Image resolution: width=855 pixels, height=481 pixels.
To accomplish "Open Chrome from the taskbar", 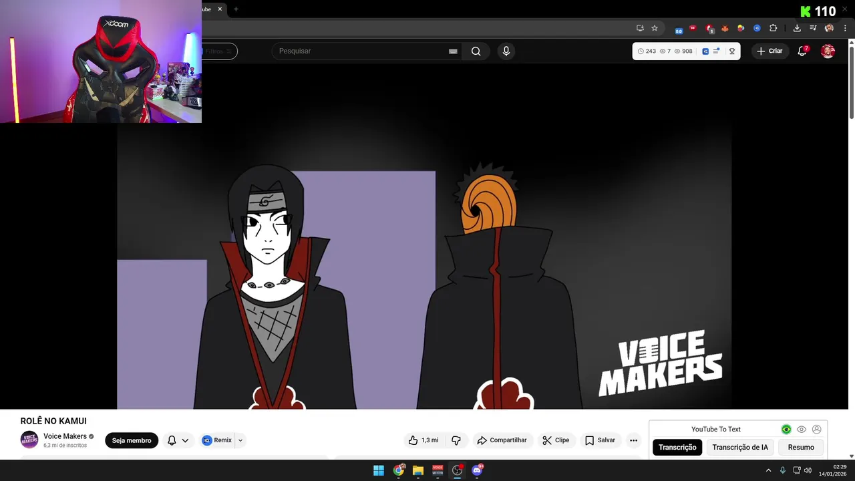I will (399, 470).
